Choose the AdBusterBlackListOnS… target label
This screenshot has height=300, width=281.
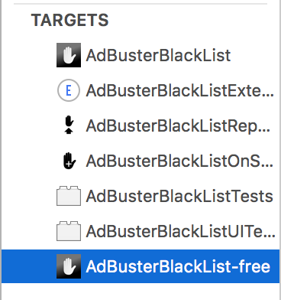click(179, 161)
